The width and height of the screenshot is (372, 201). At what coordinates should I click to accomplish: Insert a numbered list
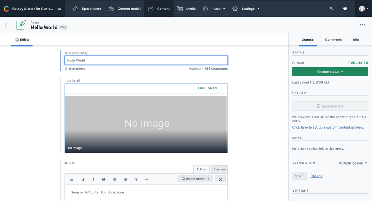125,179
